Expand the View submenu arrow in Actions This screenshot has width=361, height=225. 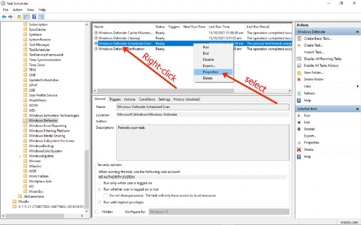[x=357, y=86]
